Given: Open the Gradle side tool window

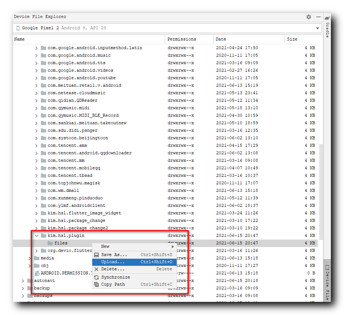Looking at the screenshot, I should click(327, 27).
